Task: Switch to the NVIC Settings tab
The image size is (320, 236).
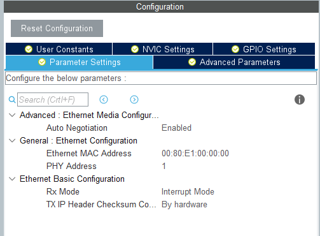Action: (163, 49)
